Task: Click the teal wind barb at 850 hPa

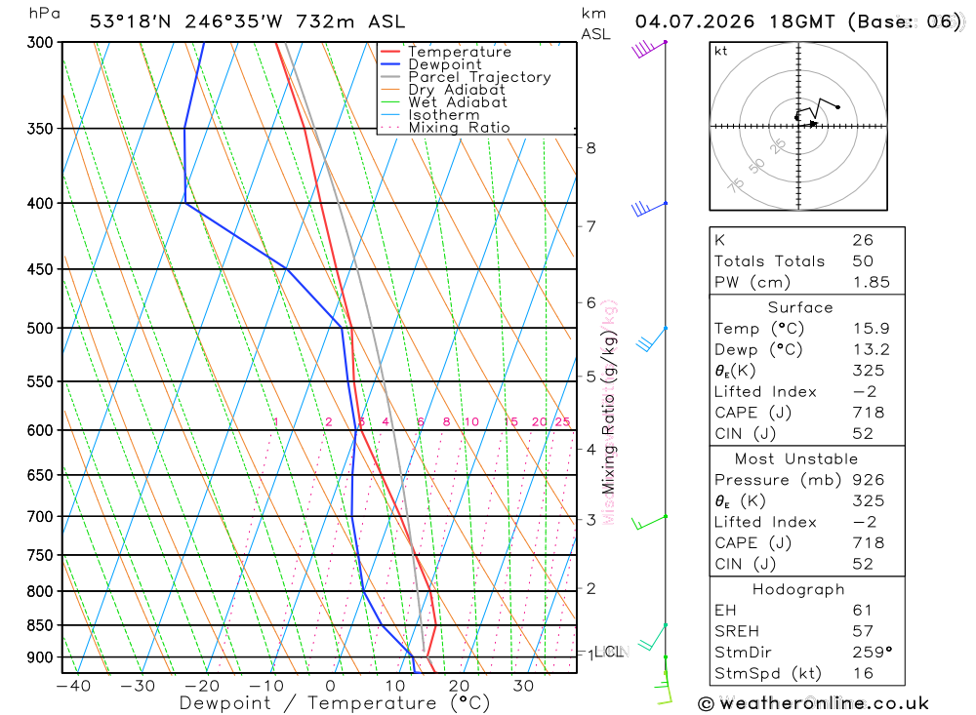Action: pyautogui.click(x=652, y=637)
